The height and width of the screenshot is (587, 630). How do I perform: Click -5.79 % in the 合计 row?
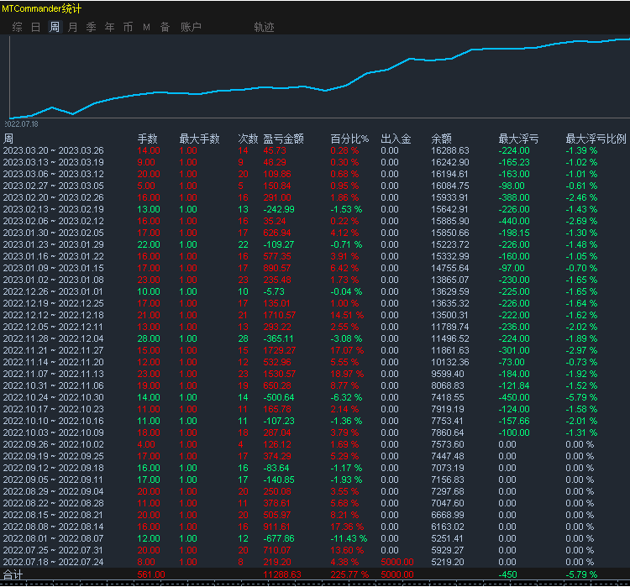point(581,574)
